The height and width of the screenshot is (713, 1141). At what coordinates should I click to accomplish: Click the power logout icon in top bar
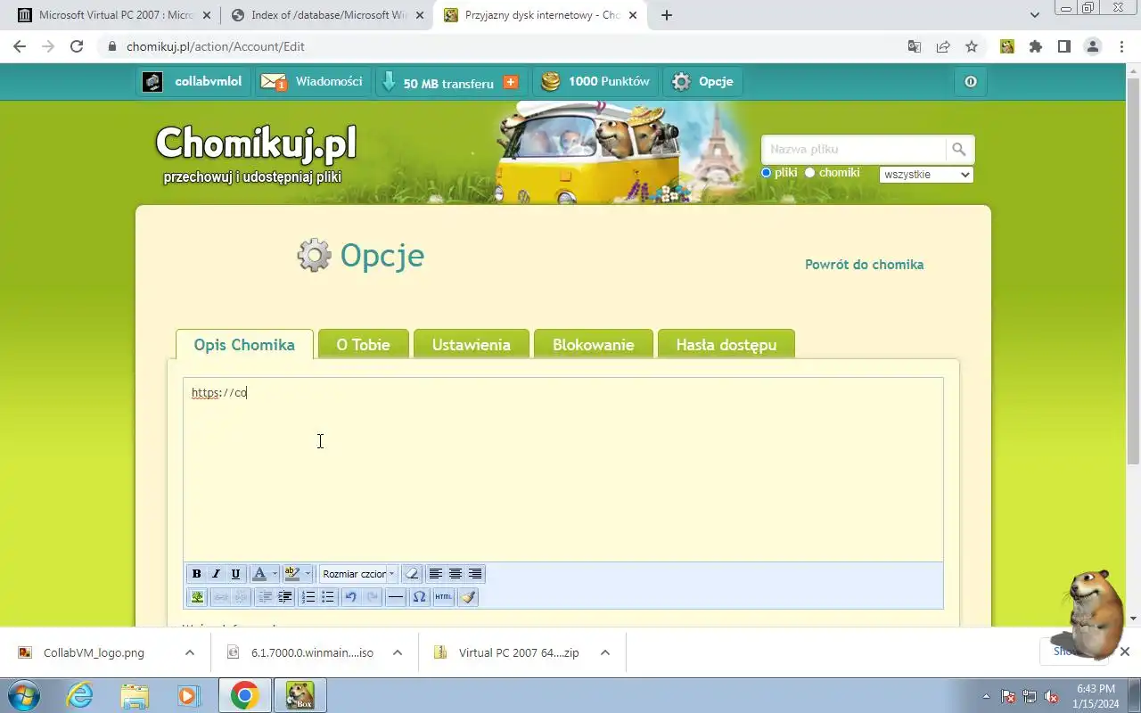[971, 82]
